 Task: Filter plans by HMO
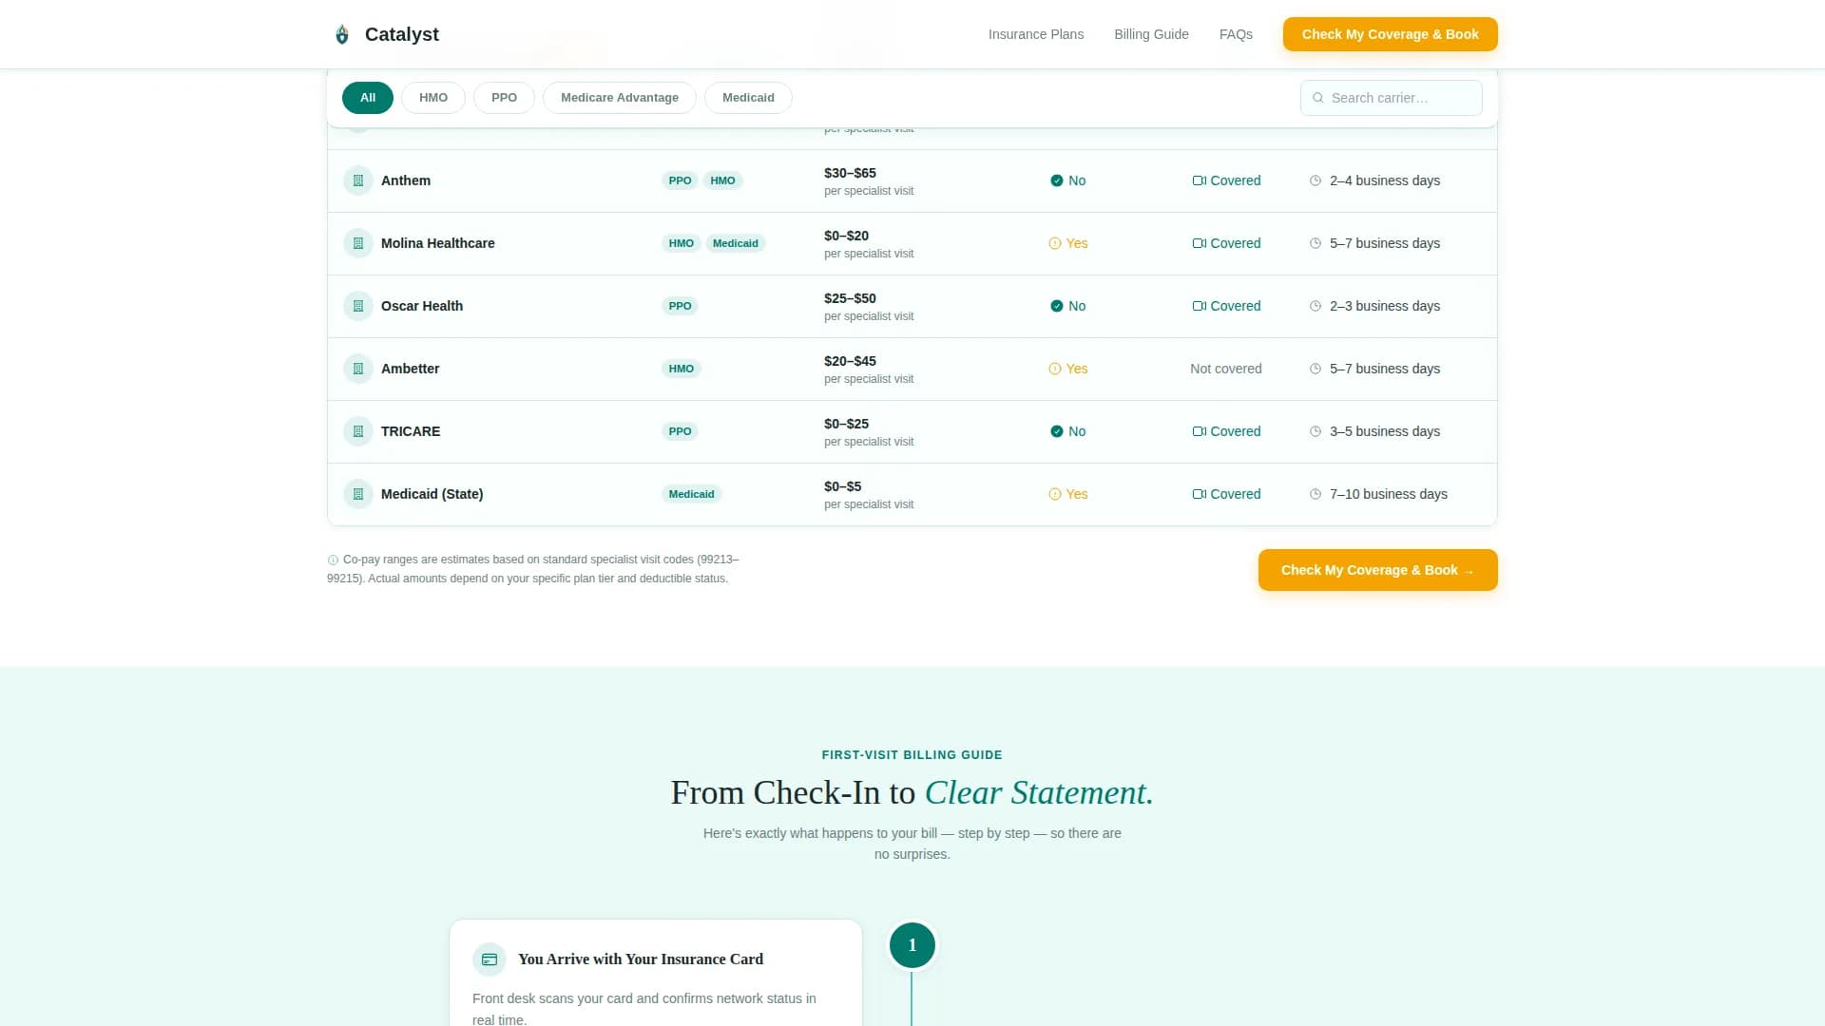[433, 98]
